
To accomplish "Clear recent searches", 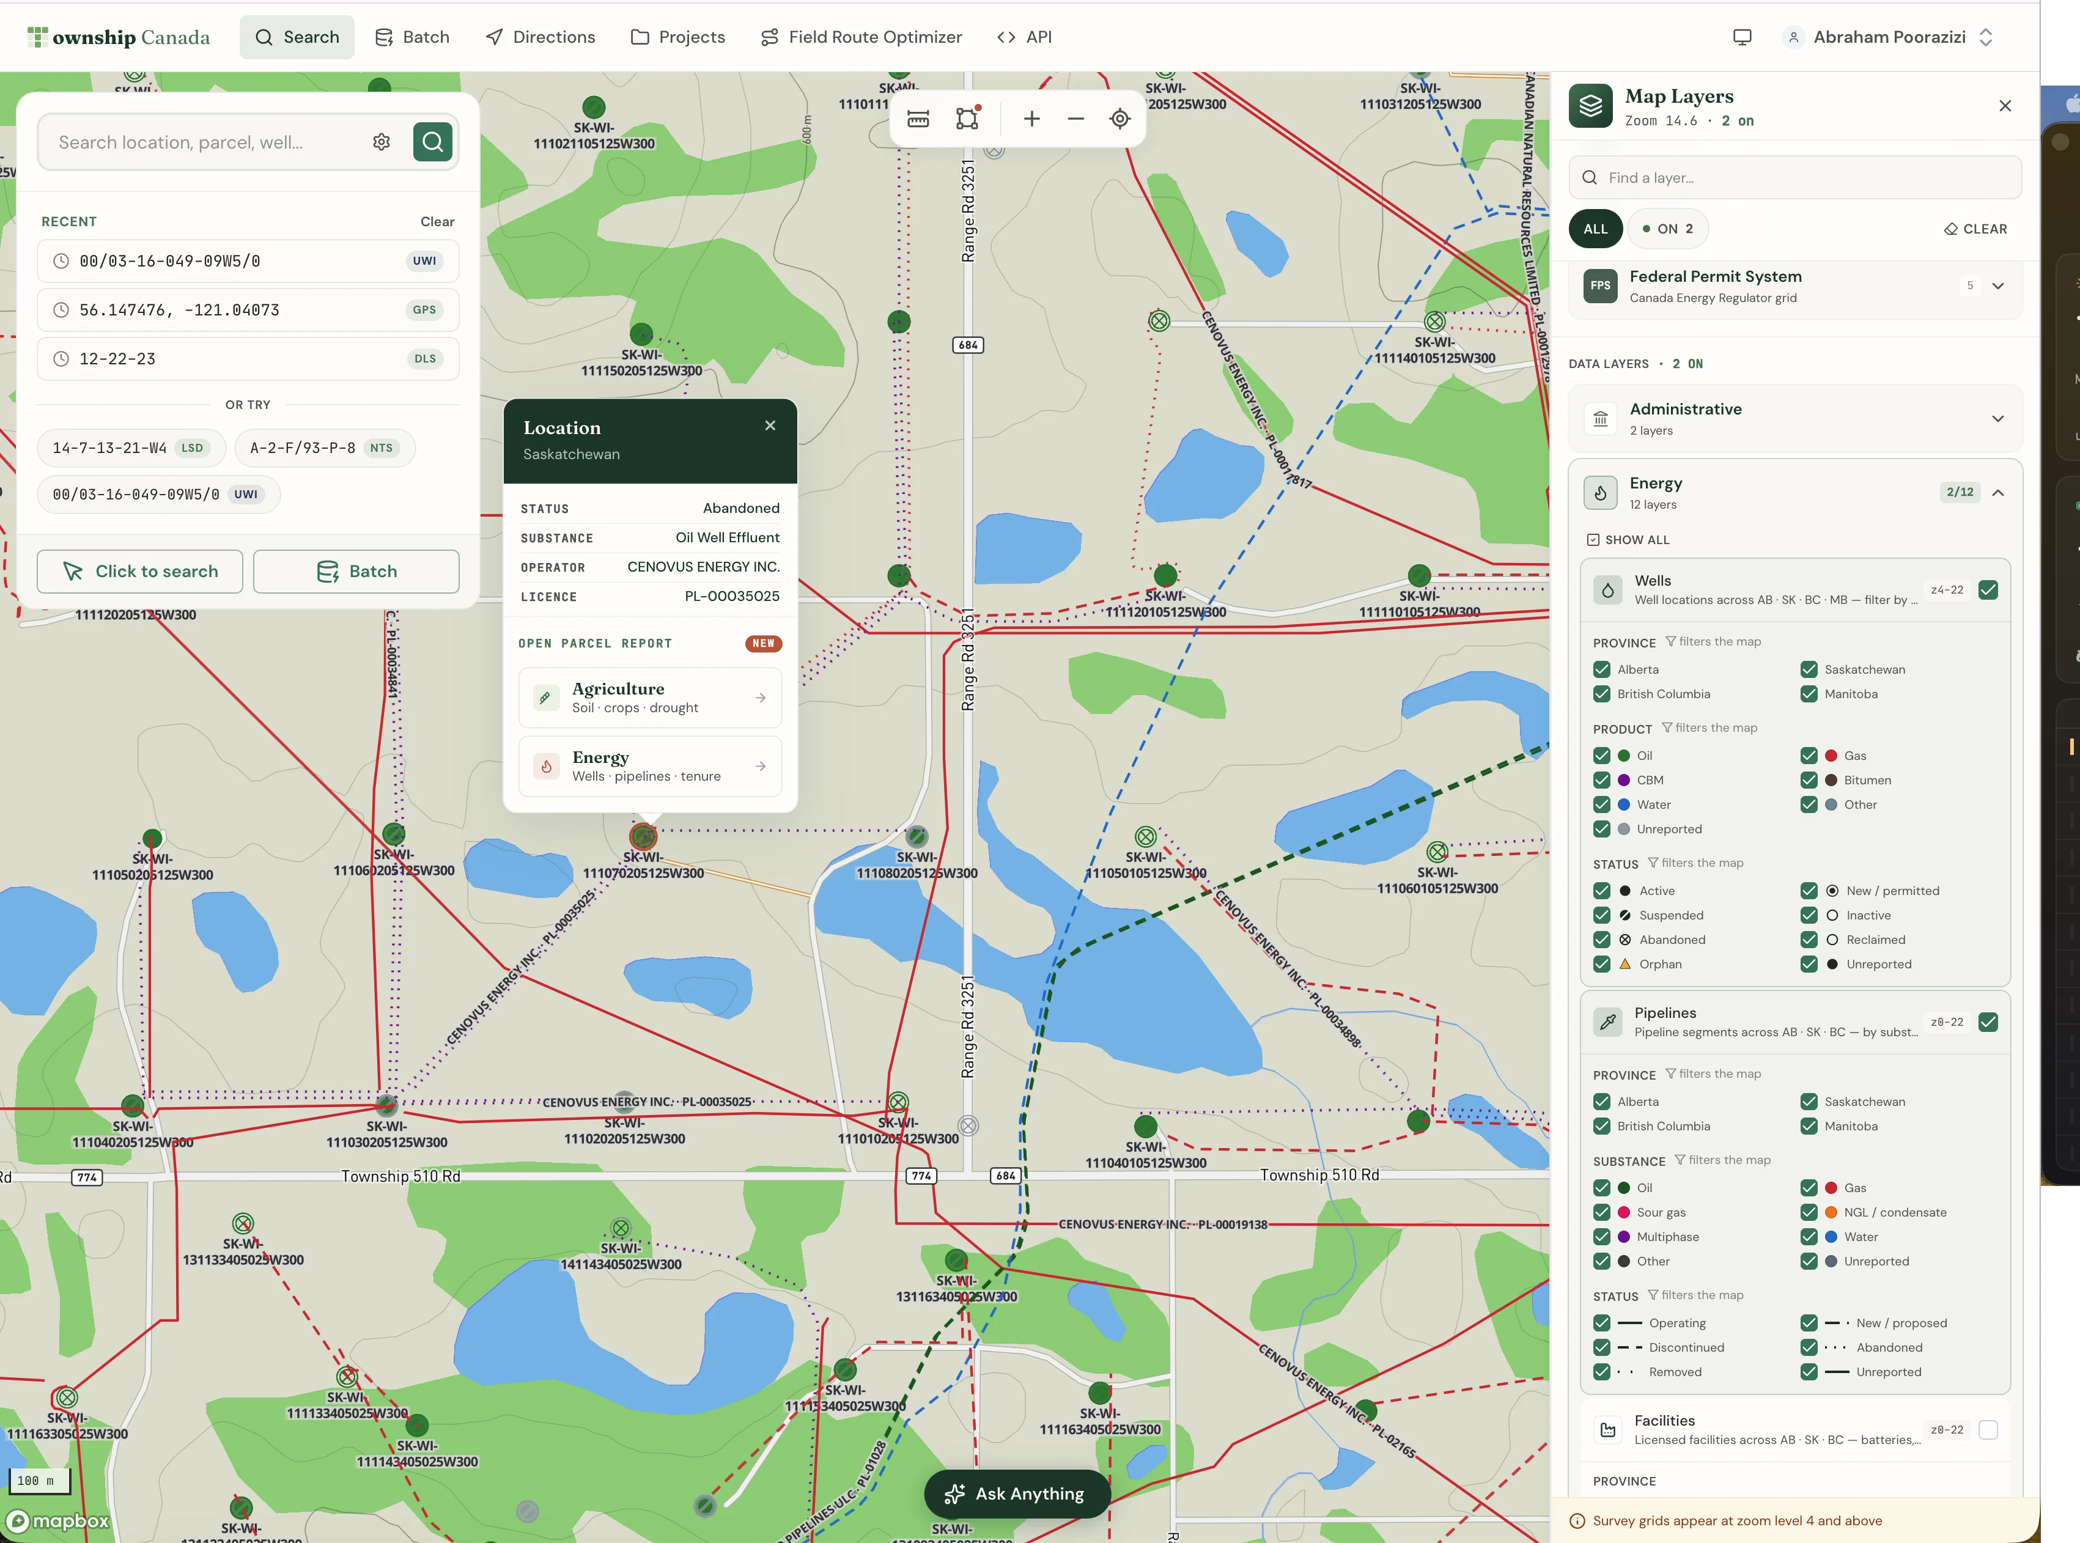I will 437,221.
